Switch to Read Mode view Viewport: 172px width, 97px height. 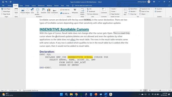click(141, 91)
